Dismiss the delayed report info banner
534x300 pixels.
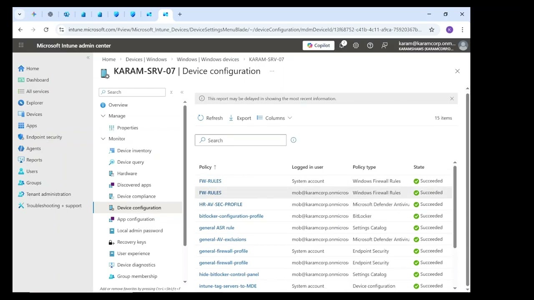[x=452, y=99]
